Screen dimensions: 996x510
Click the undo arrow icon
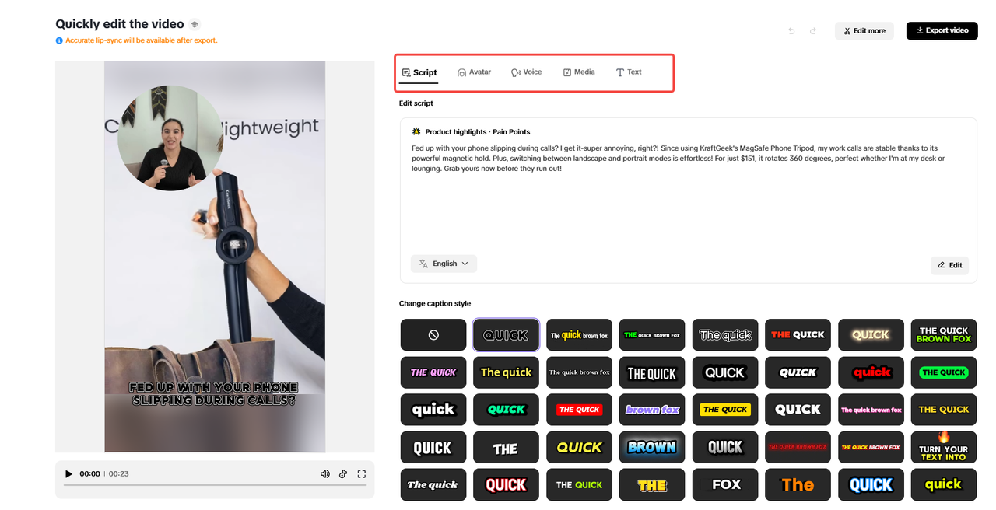click(x=791, y=30)
